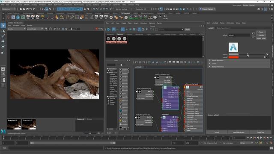Open the No Character Set dropdown
The height and width of the screenshot is (154, 274).
211,143
